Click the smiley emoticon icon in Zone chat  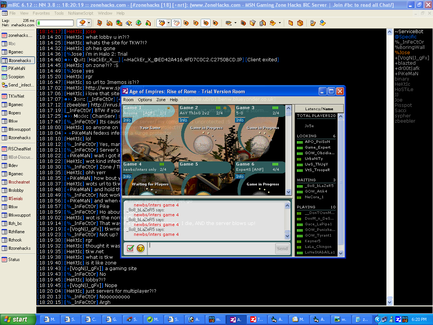tap(141, 248)
